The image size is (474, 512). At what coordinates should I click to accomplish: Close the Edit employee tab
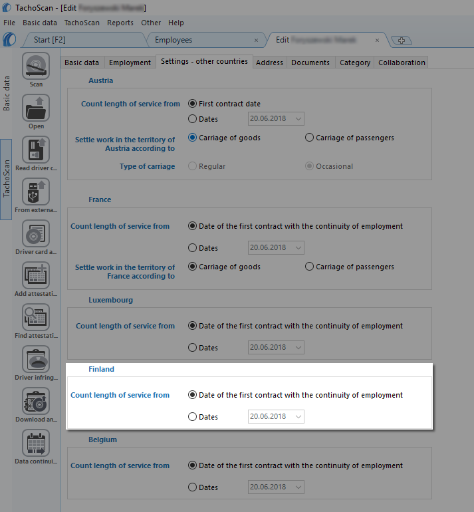[377, 40]
